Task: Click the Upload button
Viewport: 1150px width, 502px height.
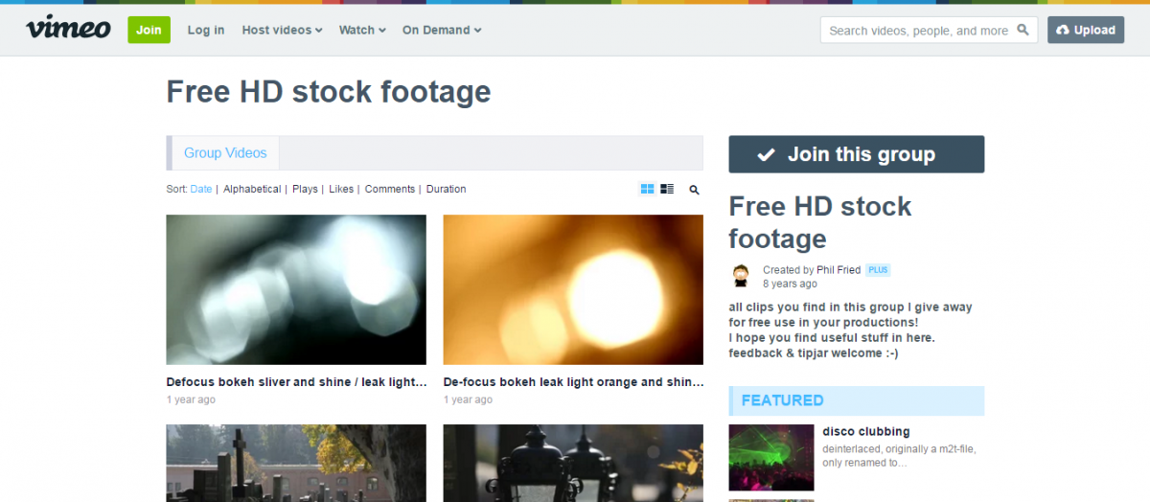Action: tap(1086, 30)
